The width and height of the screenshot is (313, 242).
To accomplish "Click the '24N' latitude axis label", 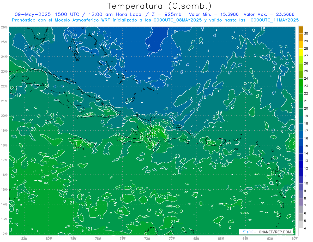I will point(4,57).
